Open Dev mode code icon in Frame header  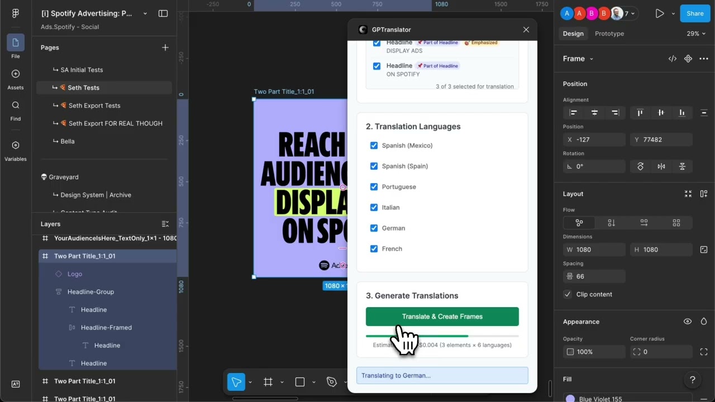pos(673,59)
